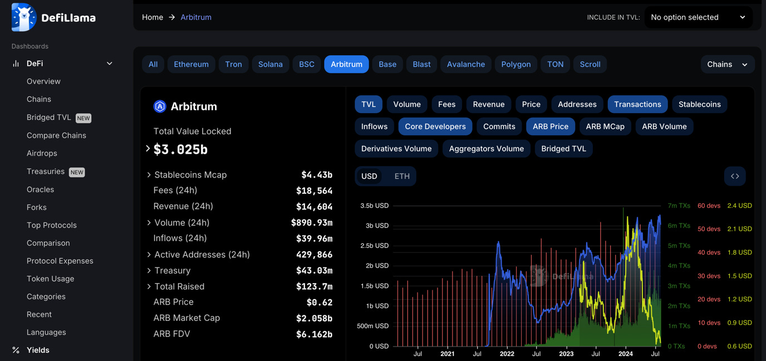Toggle the Commits chart metric
Screen dimensions: 766x361
[x=499, y=126]
